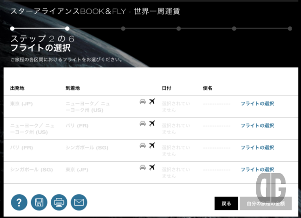The image size is (301, 218).
Task: Click car icon in Paris to Singapore row
Action: point(143,145)
